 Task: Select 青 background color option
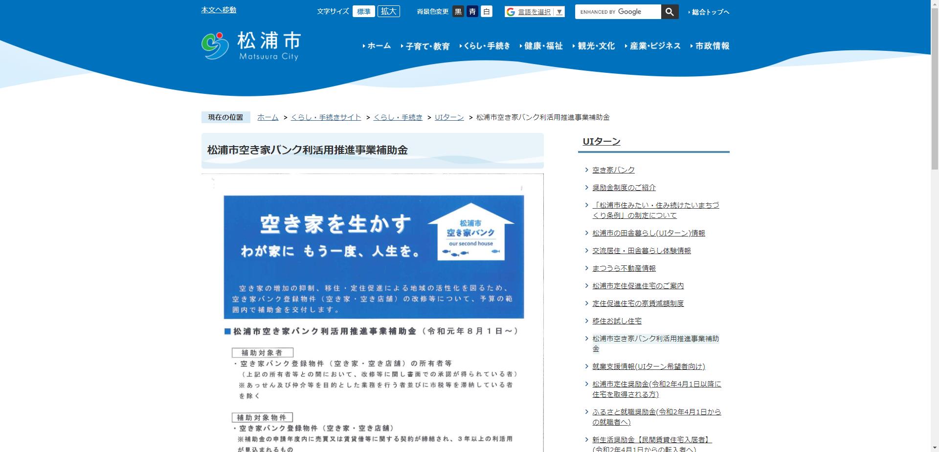[x=472, y=11]
